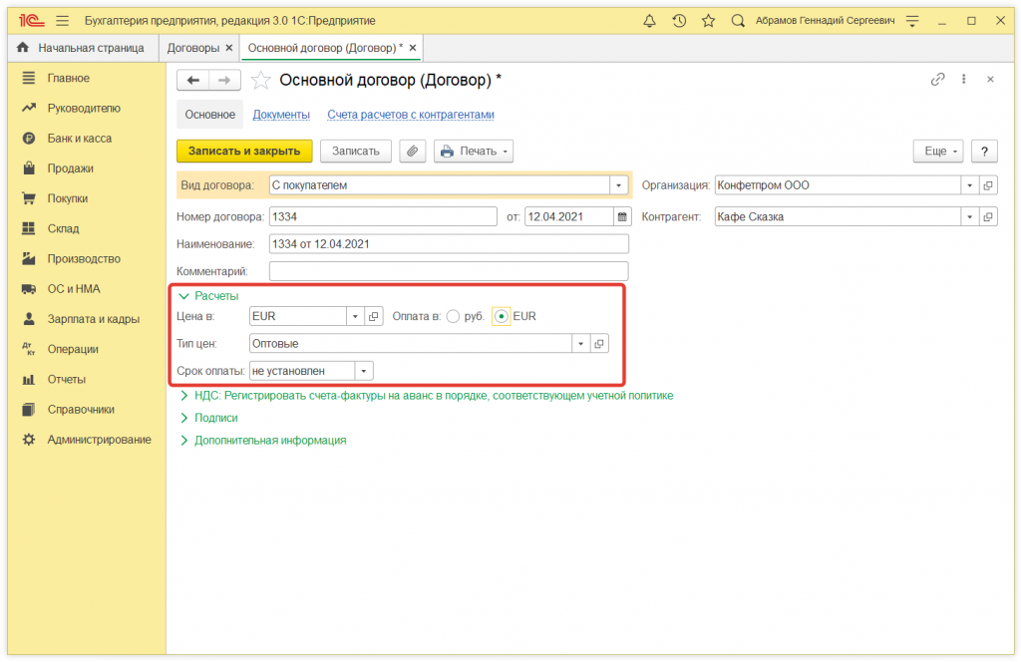
Task: Open the Счета расчетов с контрагентами link
Action: [411, 115]
